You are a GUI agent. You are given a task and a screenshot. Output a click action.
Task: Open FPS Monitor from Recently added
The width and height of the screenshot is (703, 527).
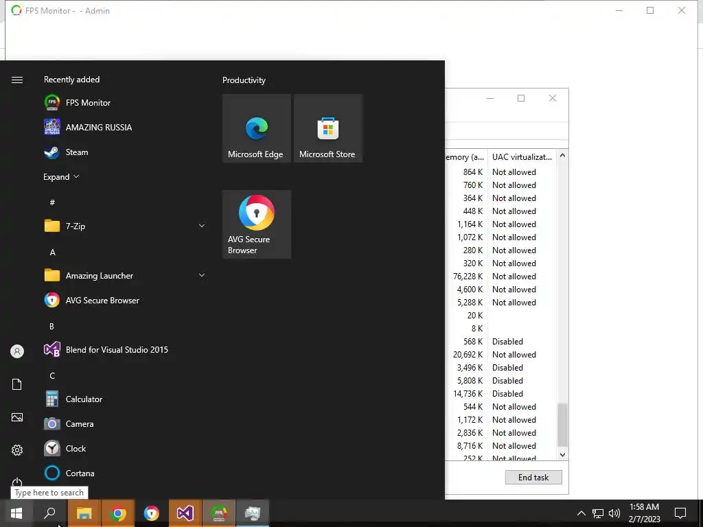[x=125, y=103]
